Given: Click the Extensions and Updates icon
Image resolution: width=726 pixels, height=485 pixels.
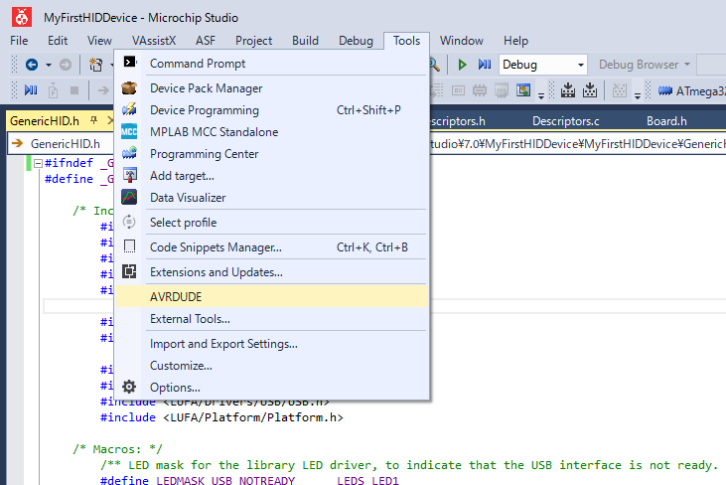Looking at the screenshot, I should click(129, 271).
